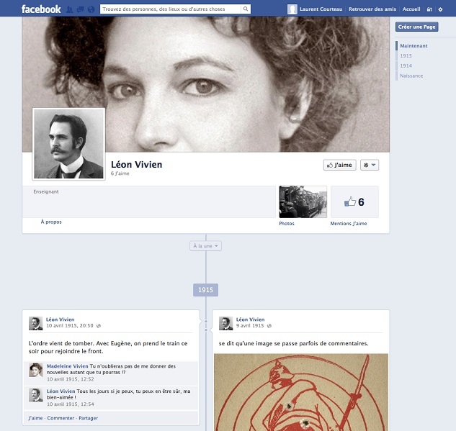Open the "À la une" timeline filter dropdown

[206, 246]
